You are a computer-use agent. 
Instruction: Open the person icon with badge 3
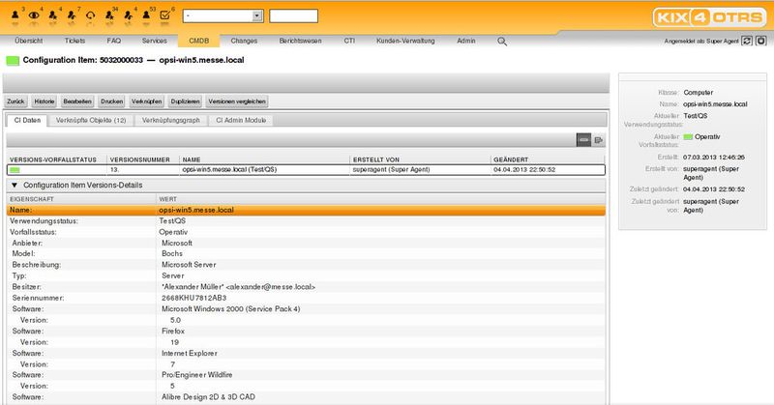point(15,15)
